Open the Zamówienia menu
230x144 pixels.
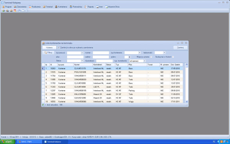(20, 7)
